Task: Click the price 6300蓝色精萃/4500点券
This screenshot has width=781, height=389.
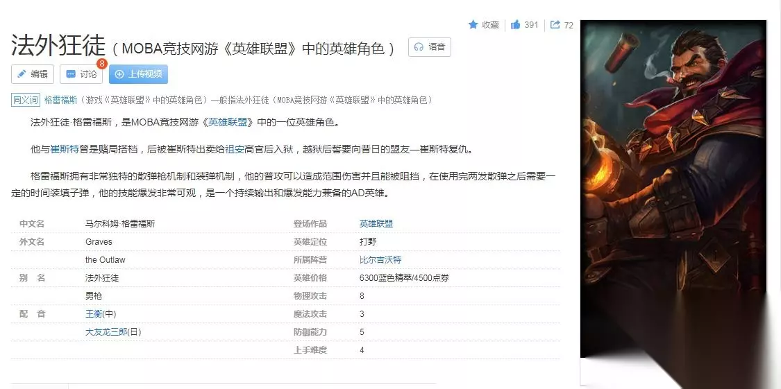Action: pos(404,277)
